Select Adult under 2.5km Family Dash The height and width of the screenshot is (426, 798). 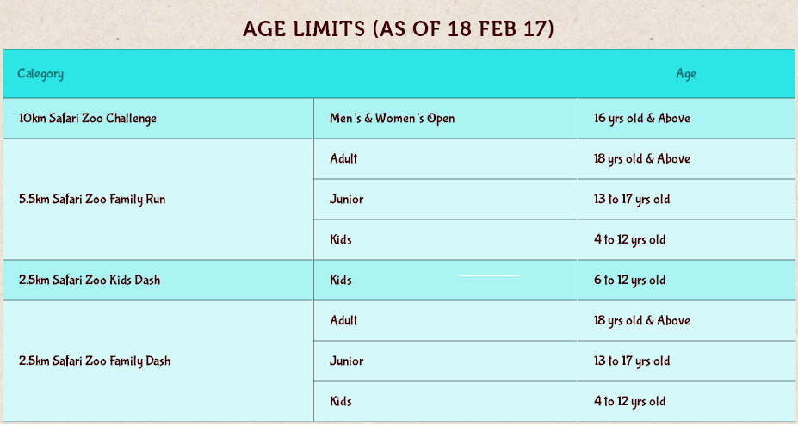[x=445, y=321]
